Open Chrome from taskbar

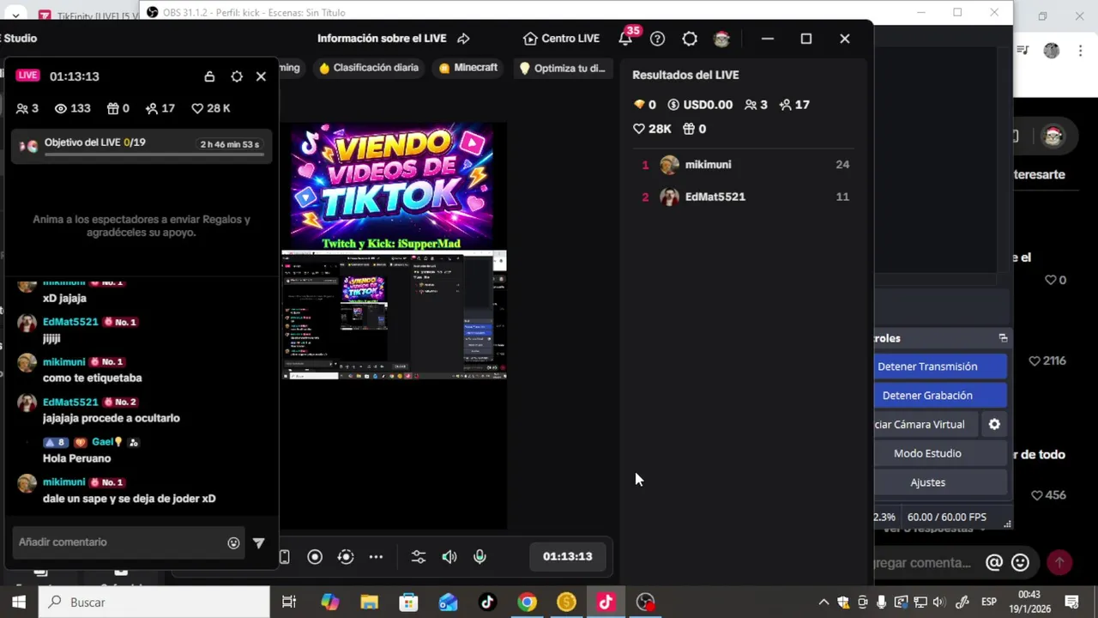pyautogui.click(x=527, y=603)
